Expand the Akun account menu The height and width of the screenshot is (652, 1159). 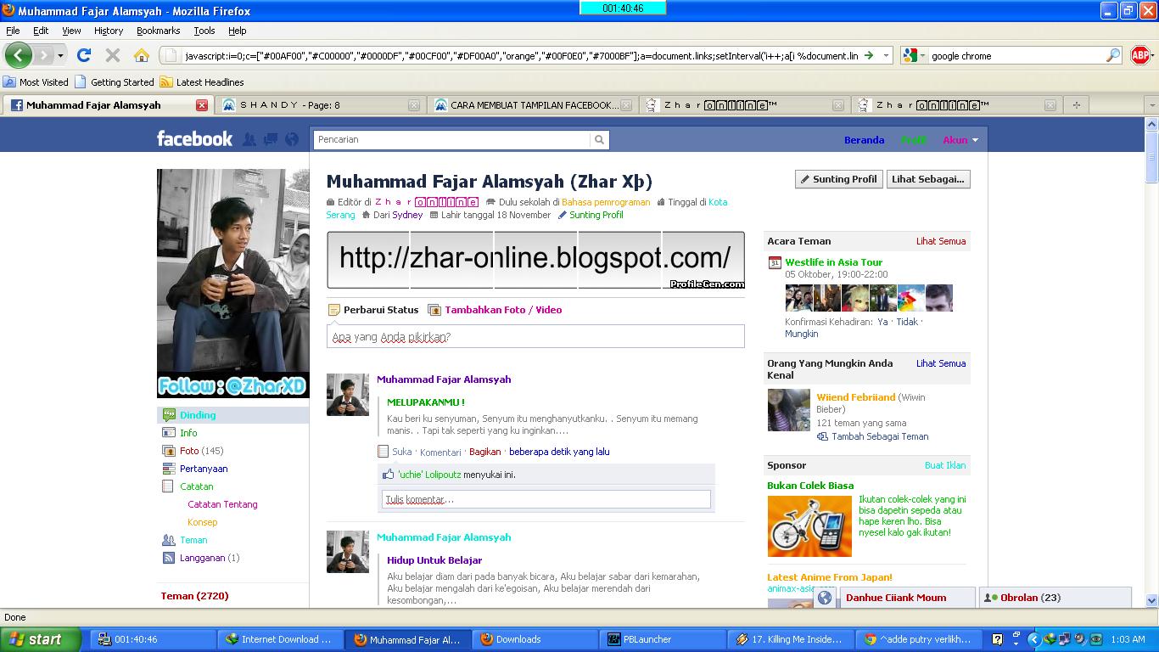(960, 140)
